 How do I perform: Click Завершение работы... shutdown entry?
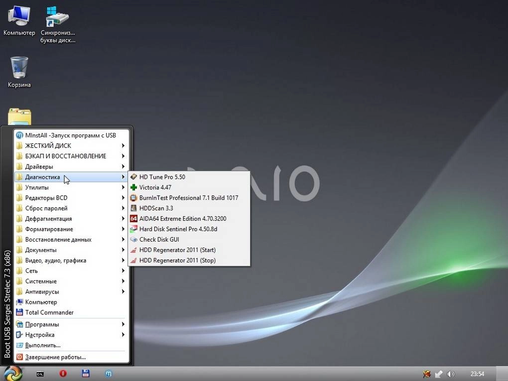(x=71, y=357)
